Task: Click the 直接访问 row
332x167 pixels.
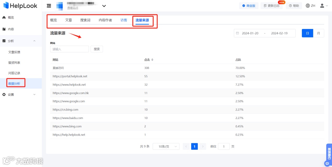Action: [187, 68]
